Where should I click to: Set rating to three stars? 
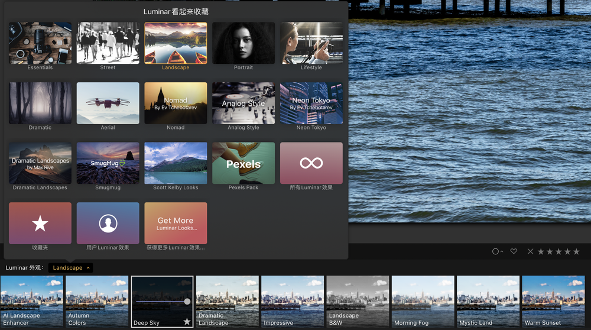click(x=558, y=251)
